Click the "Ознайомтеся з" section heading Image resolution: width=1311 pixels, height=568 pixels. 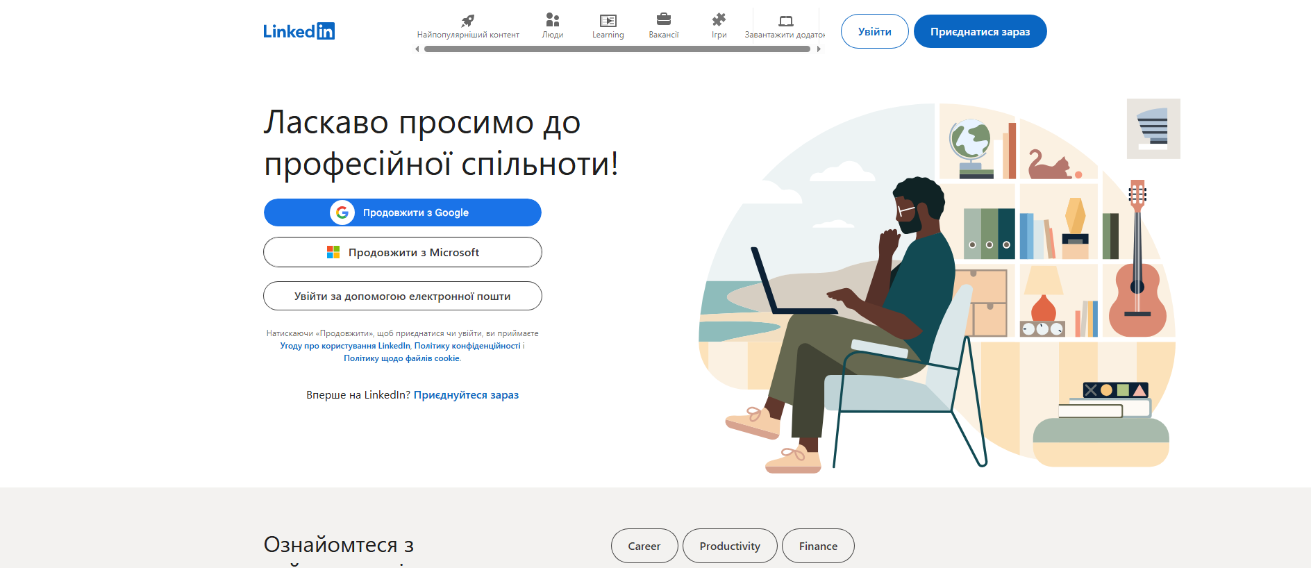click(339, 545)
